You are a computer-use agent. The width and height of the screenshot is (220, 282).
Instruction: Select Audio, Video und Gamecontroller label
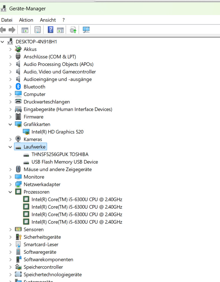point(60,72)
